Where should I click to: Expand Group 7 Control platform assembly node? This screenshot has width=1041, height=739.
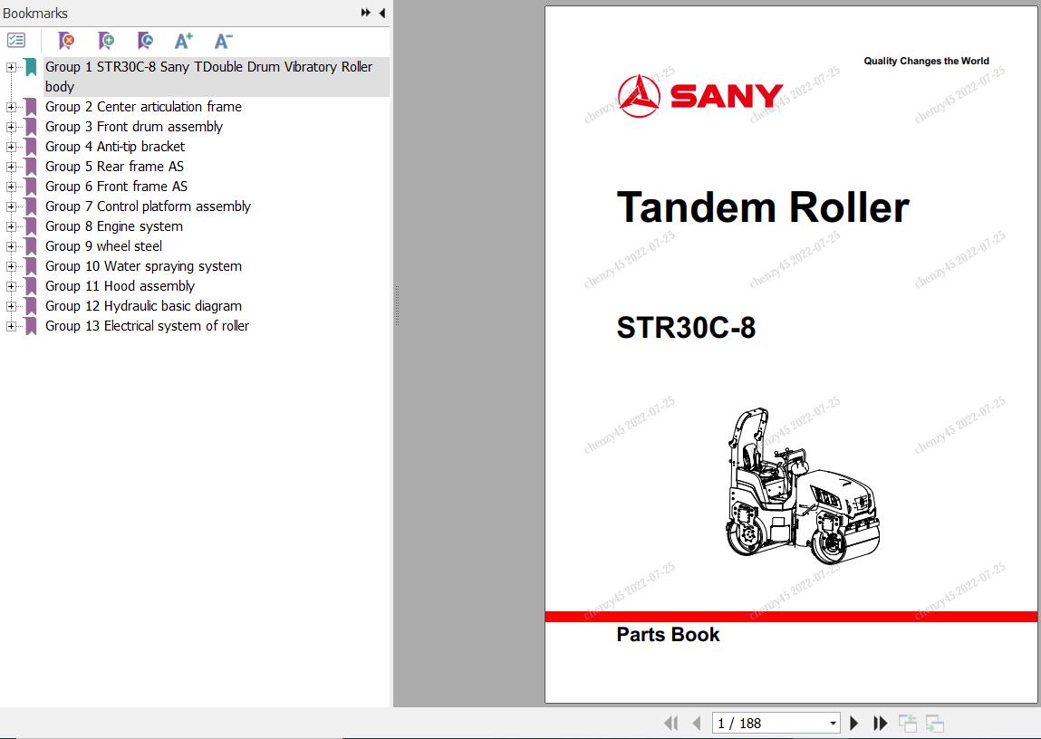[x=11, y=206]
